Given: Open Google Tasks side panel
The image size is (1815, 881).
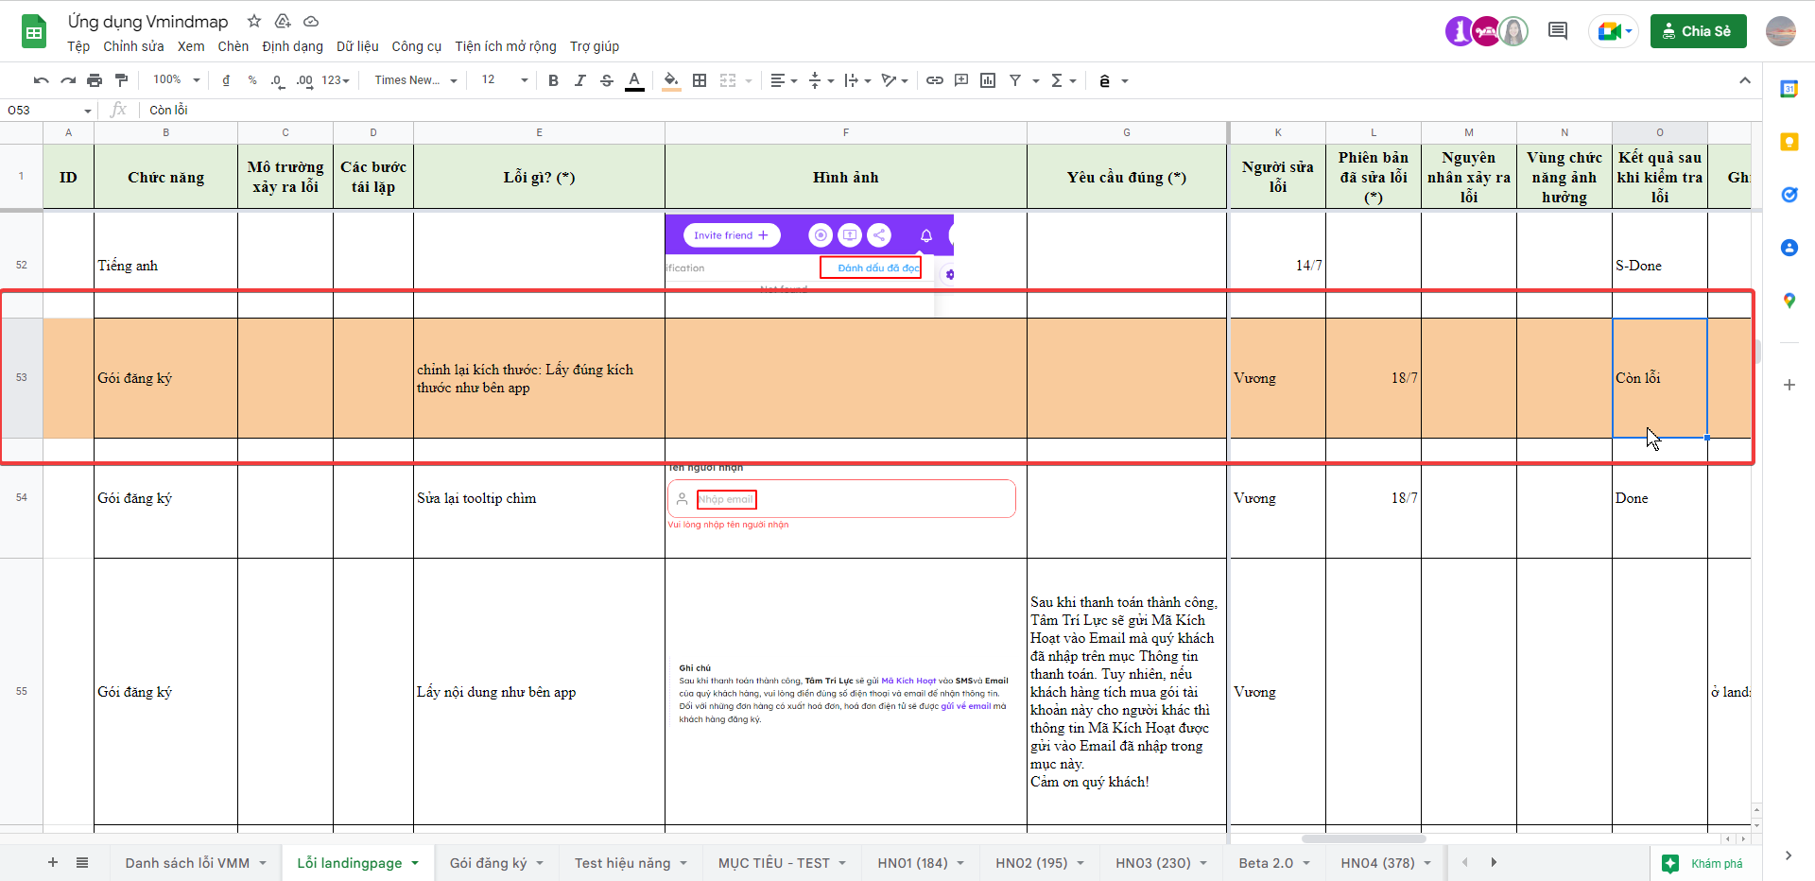Looking at the screenshot, I should point(1789,195).
